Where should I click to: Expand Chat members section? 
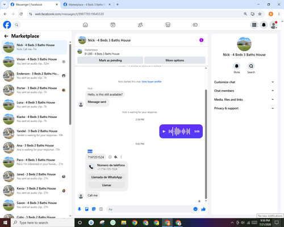pyautogui.click(x=244, y=91)
